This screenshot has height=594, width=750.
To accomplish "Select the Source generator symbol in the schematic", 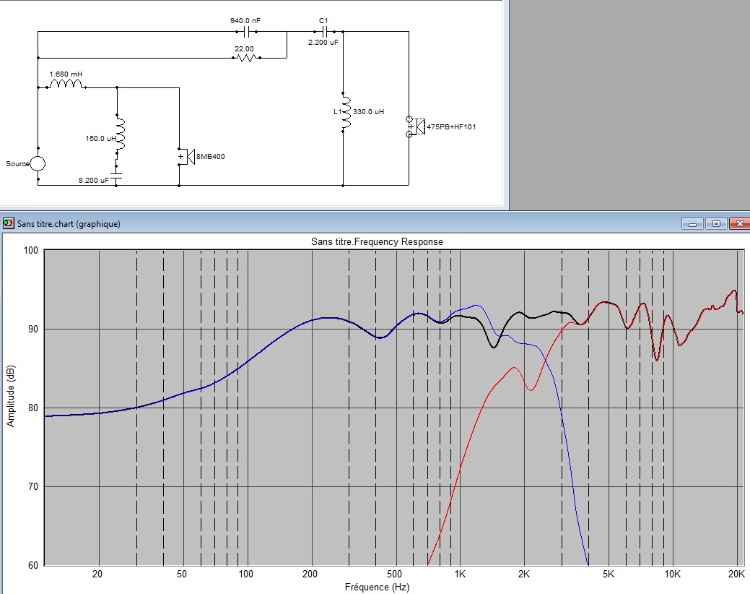I will pyautogui.click(x=38, y=164).
